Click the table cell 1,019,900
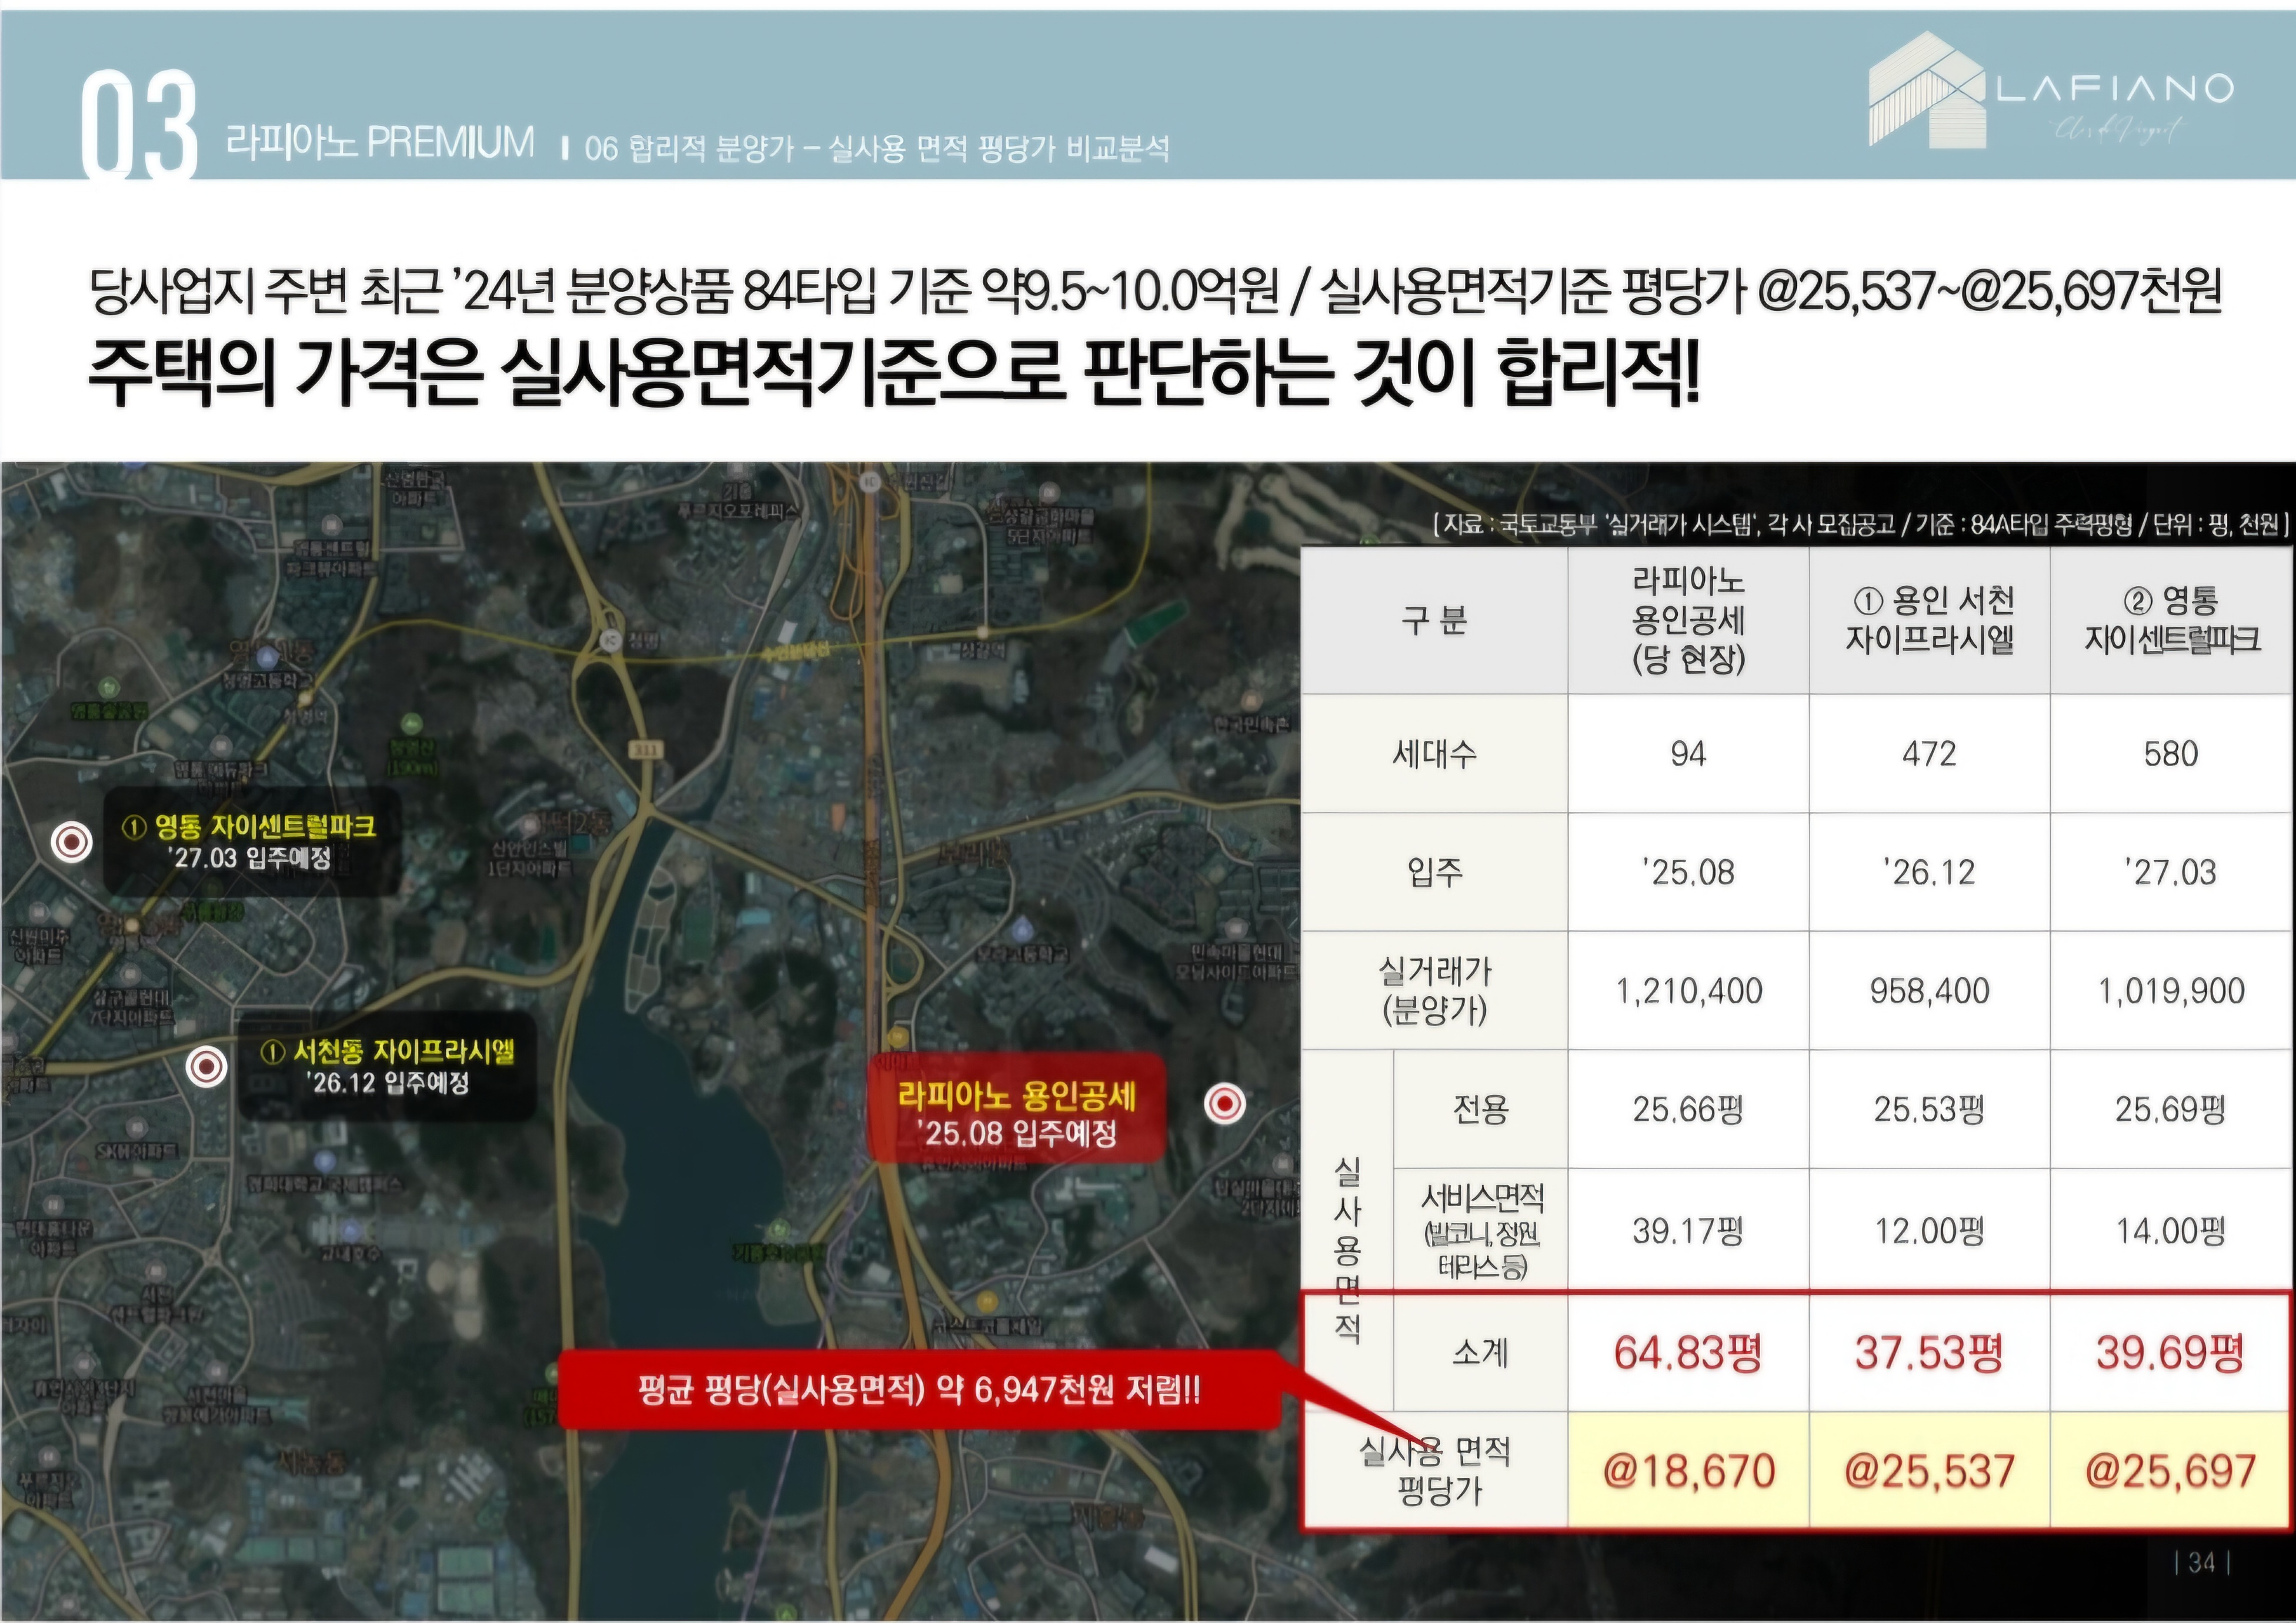The height and width of the screenshot is (1623, 2296). click(x=2171, y=990)
